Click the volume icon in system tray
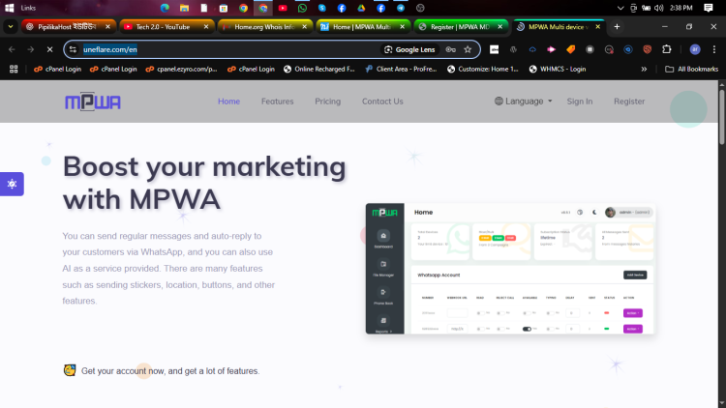The height and width of the screenshot is (408, 726). pyautogui.click(x=659, y=8)
